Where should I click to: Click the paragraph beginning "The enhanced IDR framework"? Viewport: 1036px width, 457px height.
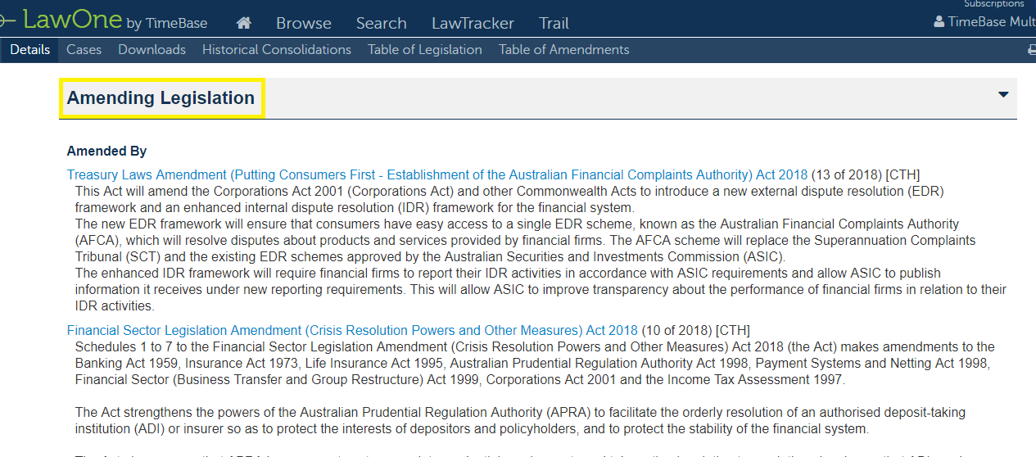tap(541, 289)
